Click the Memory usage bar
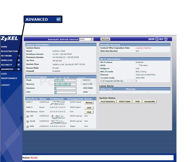This screenshot has height=162, width=194. 65,85
